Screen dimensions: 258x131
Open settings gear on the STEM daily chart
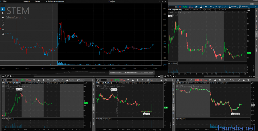138,80
